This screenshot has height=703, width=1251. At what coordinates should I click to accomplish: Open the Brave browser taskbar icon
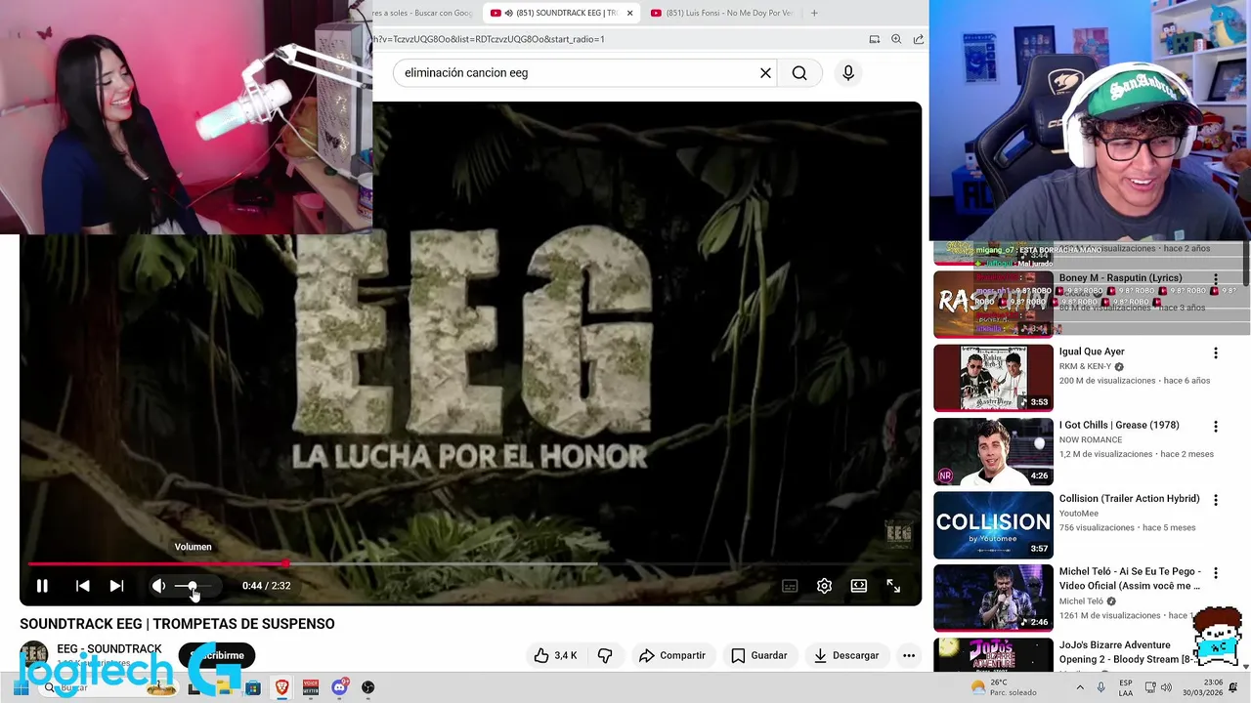point(281,687)
